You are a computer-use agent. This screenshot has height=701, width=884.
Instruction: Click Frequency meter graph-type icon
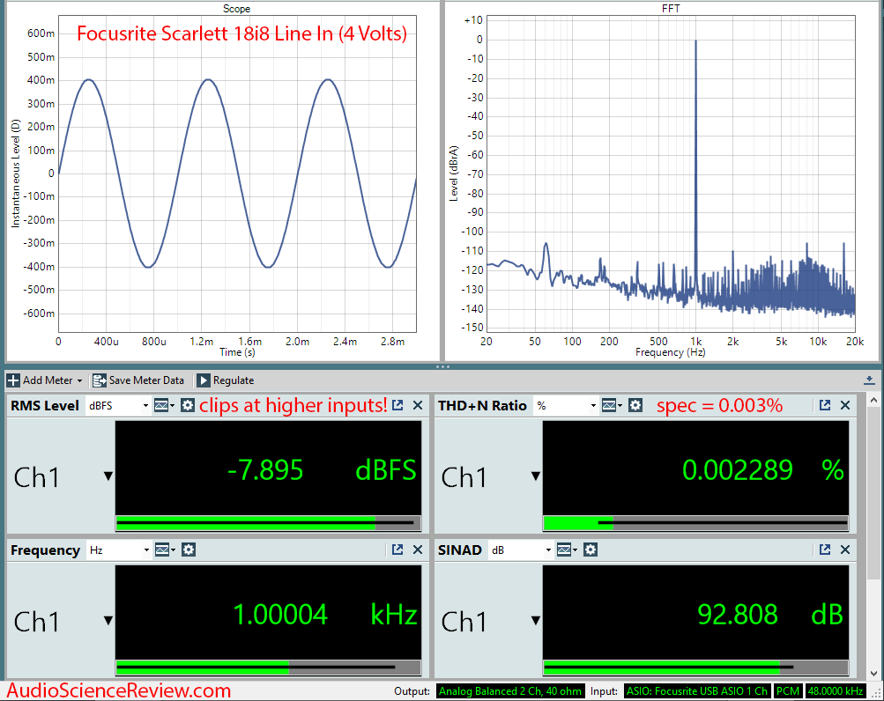165,550
